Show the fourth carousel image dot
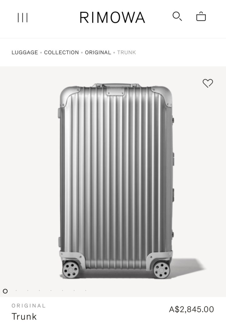Screen dimensions: 226x327 [x=39, y=290]
